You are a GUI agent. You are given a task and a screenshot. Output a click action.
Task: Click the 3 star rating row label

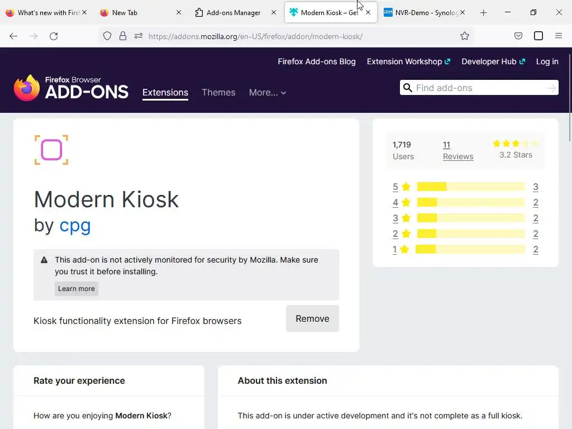pyautogui.click(x=395, y=218)
